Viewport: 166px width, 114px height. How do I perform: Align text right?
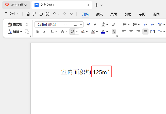coord(138,32)
